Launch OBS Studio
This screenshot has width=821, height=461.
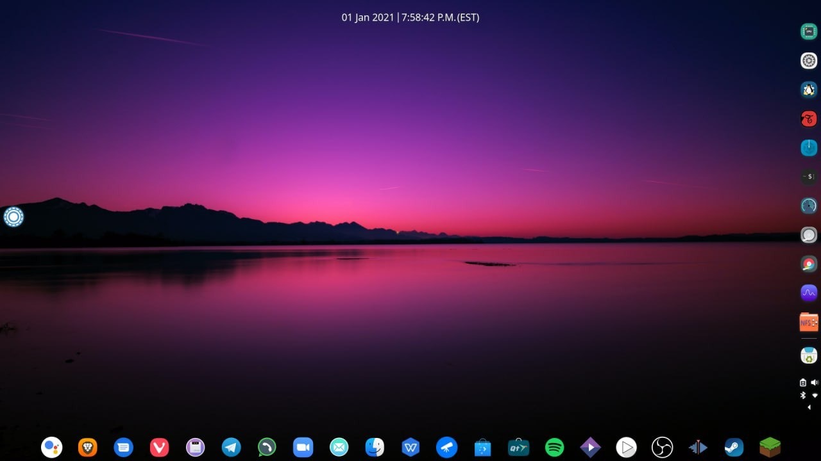(662, 447)
